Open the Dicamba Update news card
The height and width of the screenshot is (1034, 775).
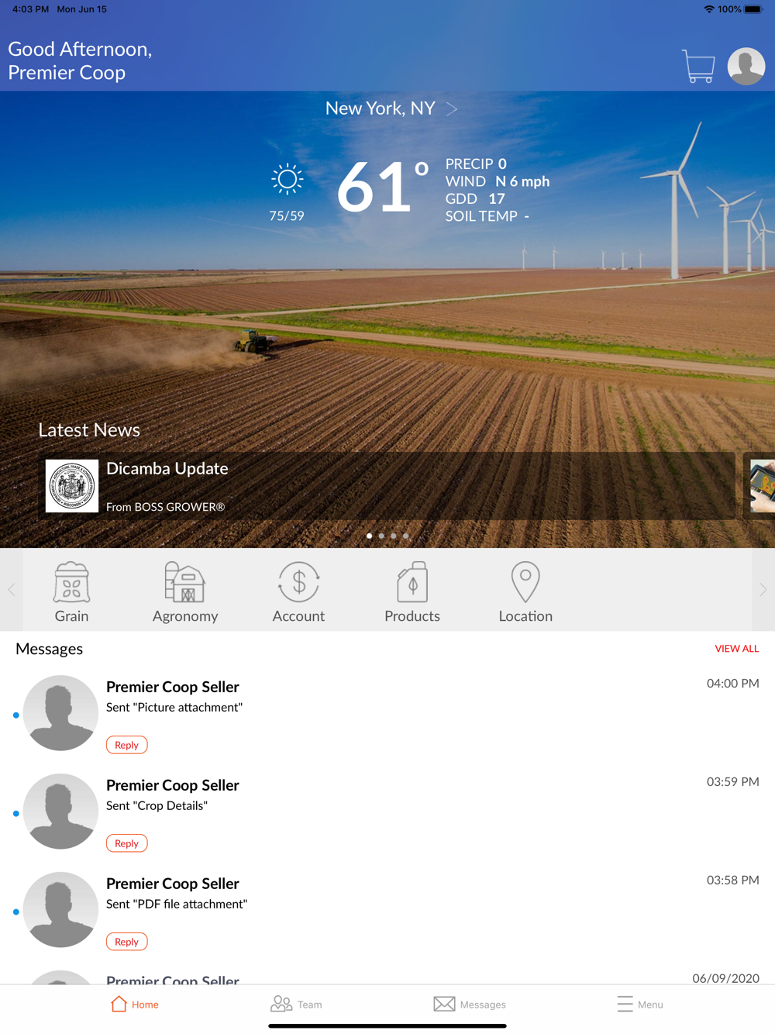387,486
